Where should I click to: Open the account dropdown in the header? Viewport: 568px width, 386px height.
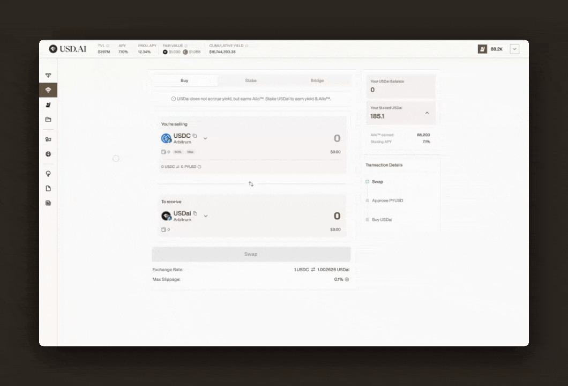514,49
